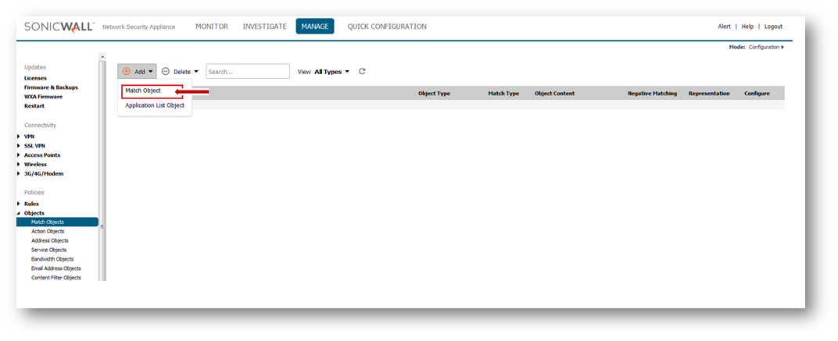838x341 pixels.
Task: Open the Delete dropdown menu
Action: [x=180, y=71]
